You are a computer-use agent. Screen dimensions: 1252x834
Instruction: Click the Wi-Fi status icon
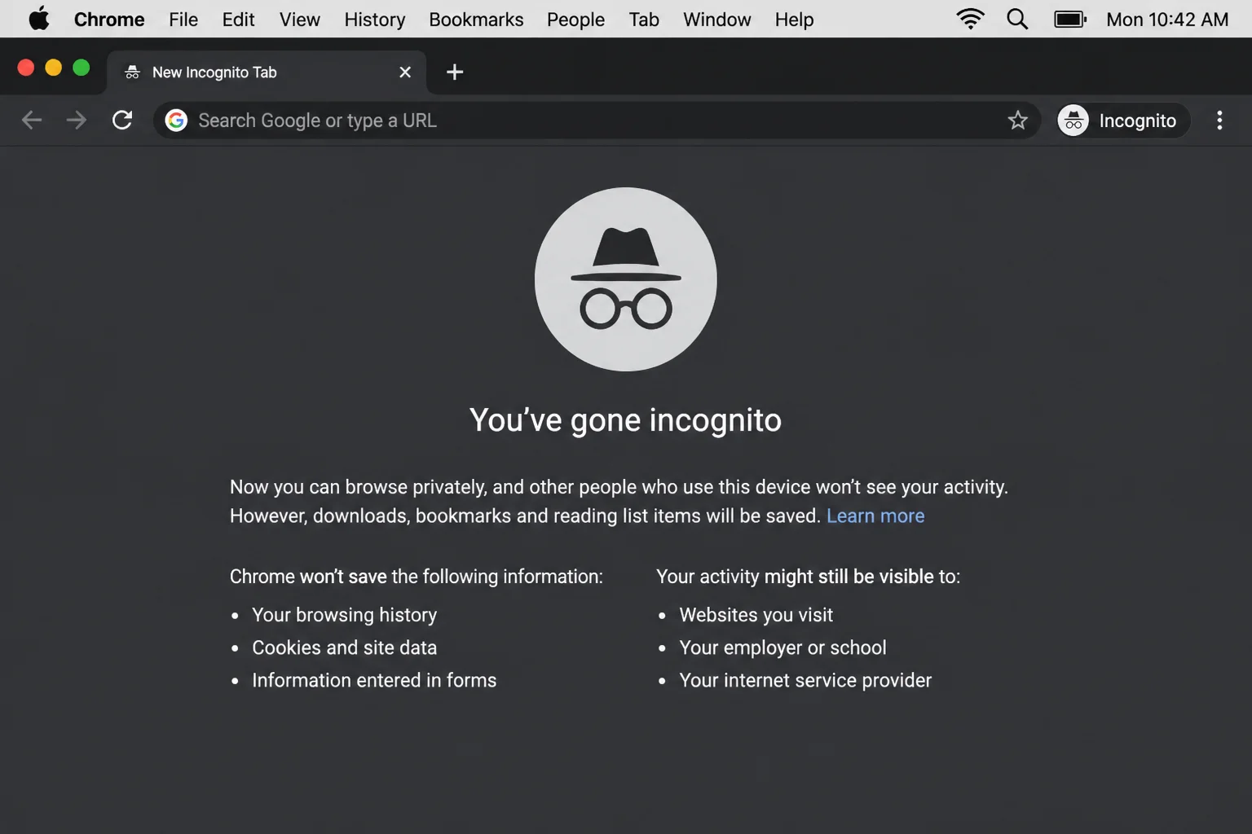point(970,19)
